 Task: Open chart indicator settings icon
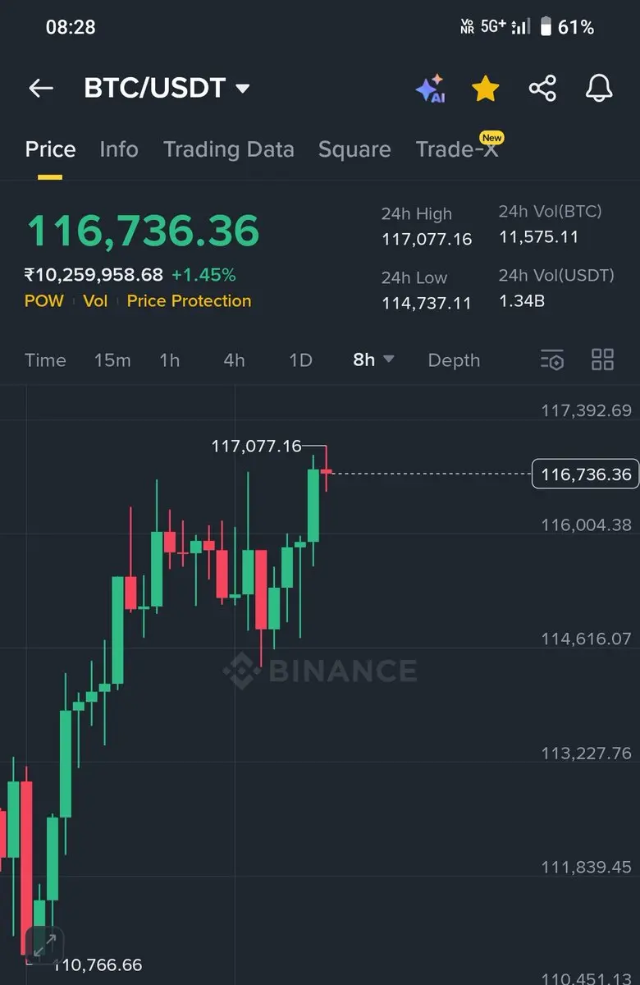pos(552,360)
